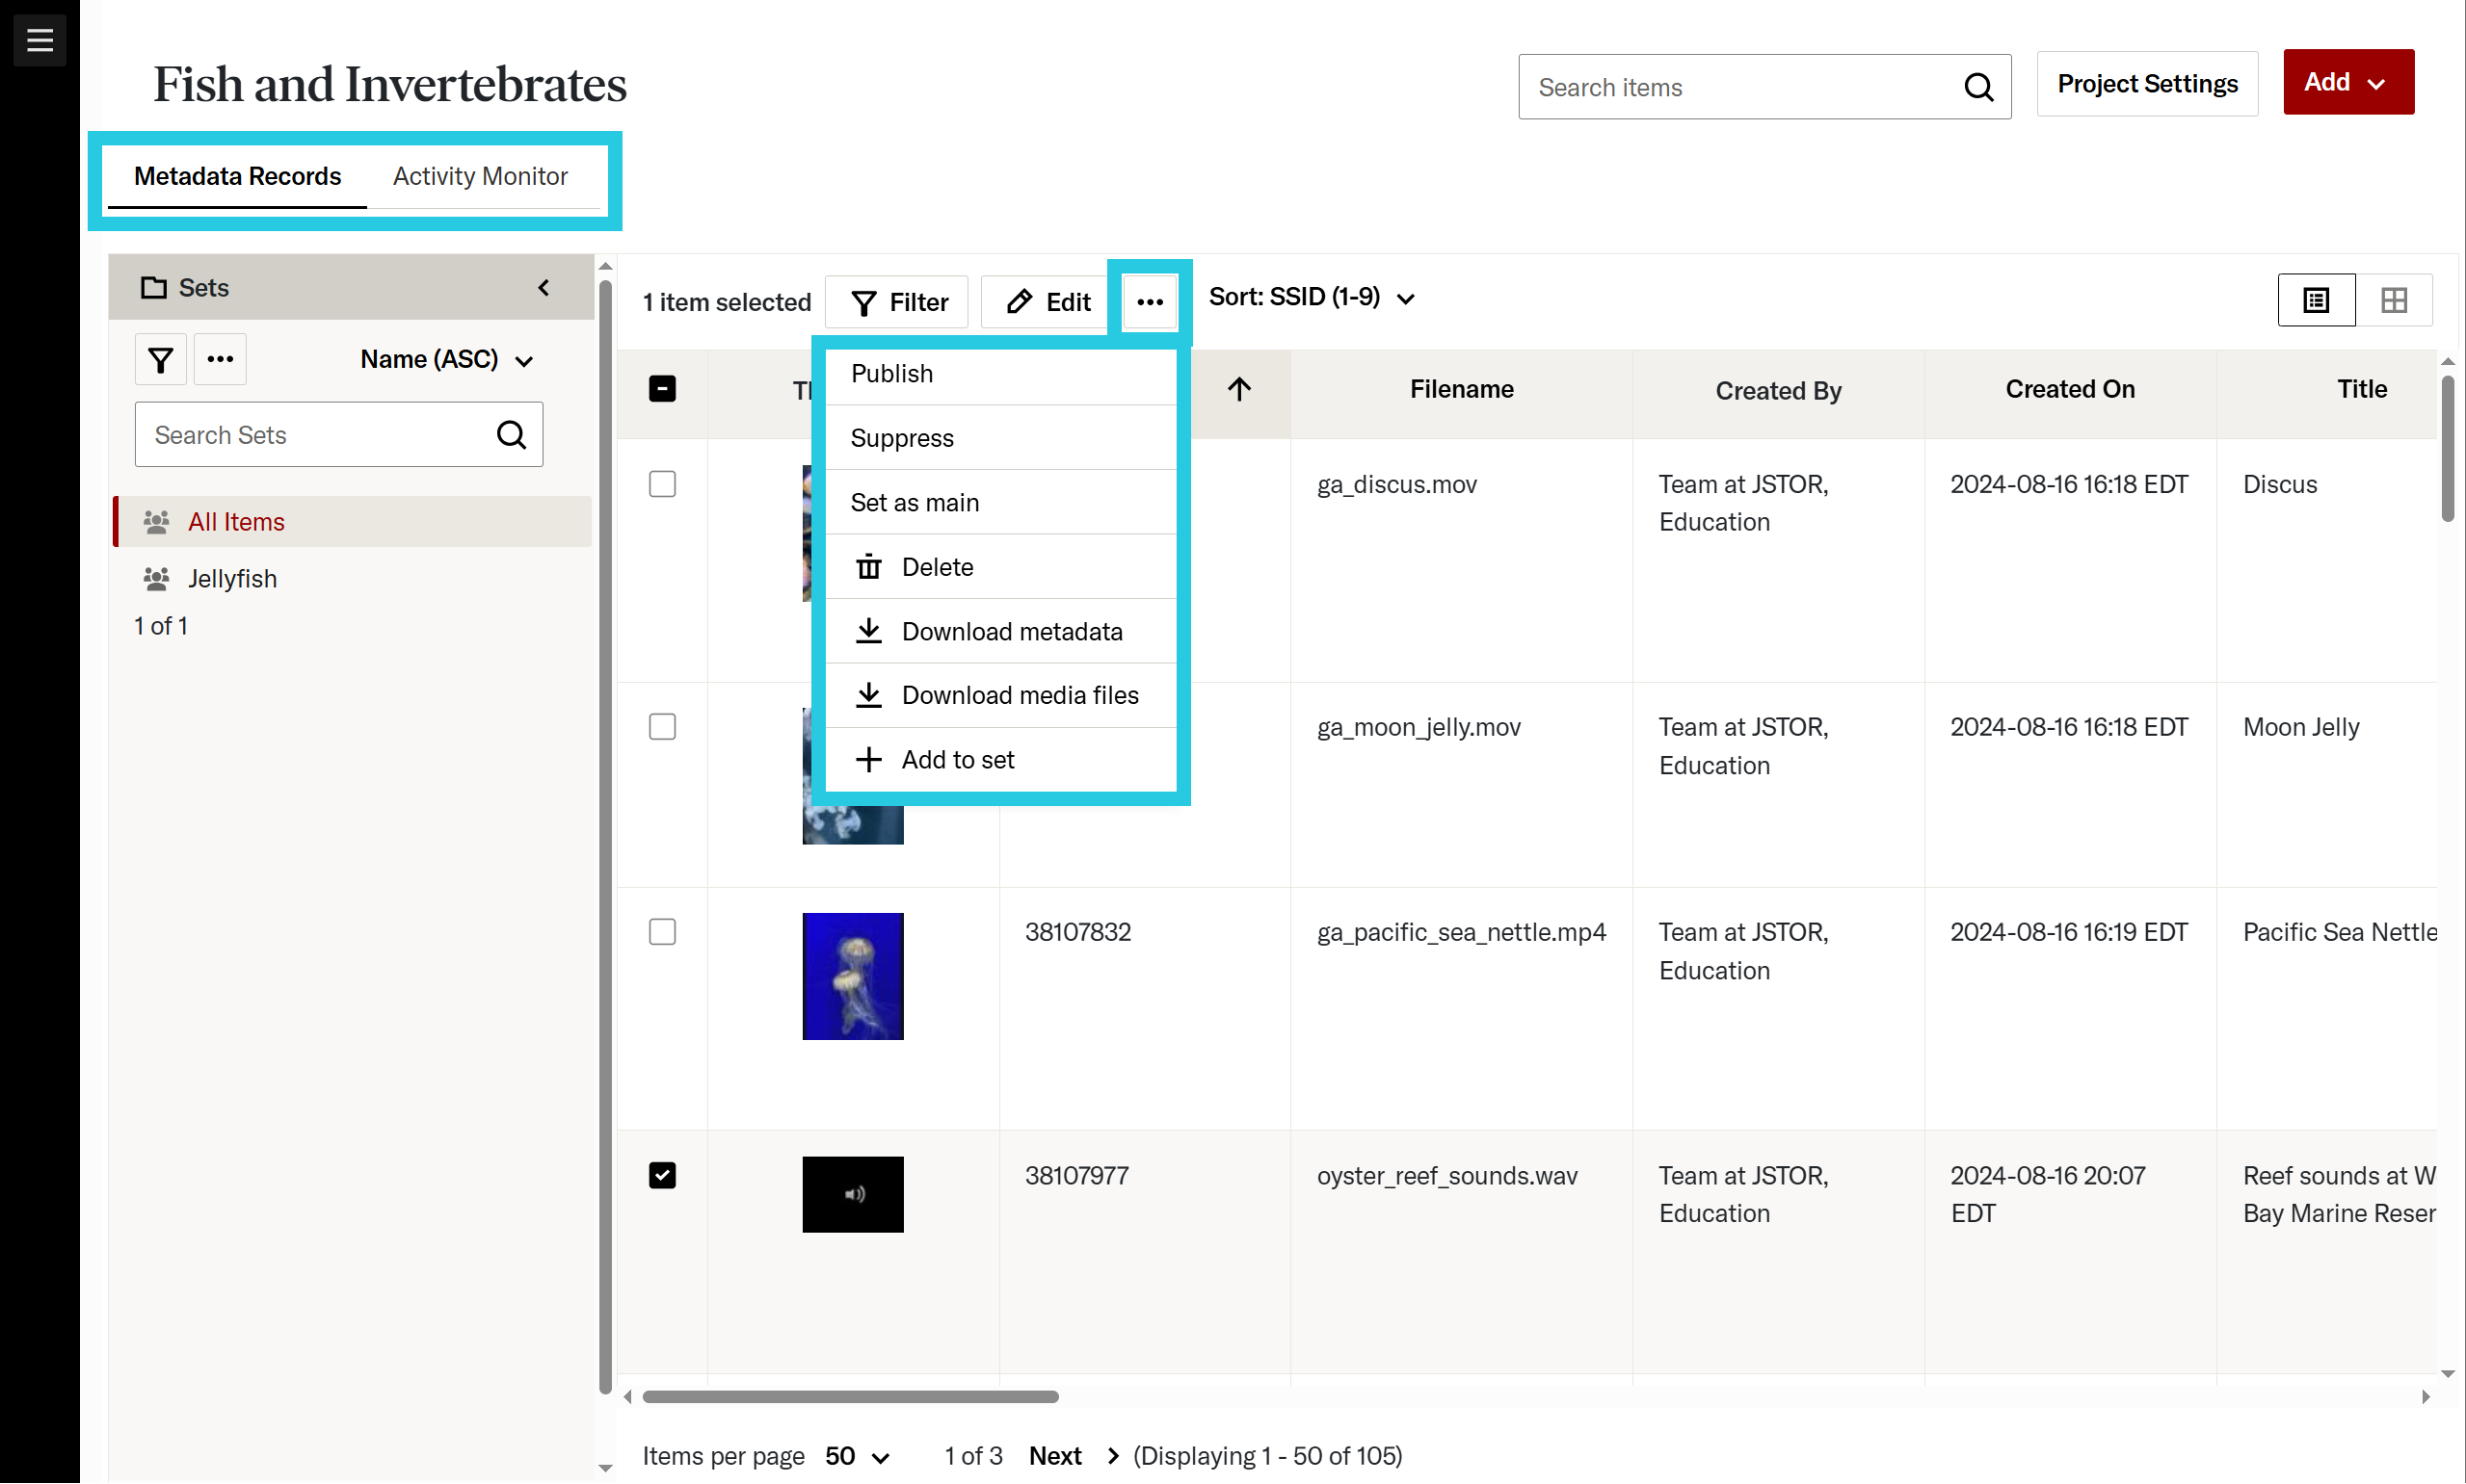Screen dimensions: 2466x1484
Task: Click the download icon for Download metadata
Action: [x=868, y=631]
